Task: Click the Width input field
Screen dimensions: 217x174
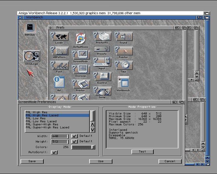Action: coord(60,136)
